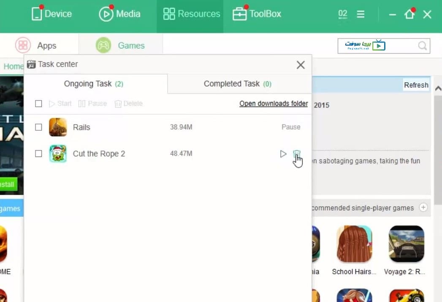The image size is (442, 302).
Task: Delete the Cut the Rope 2 task
Action: (296, 154)
